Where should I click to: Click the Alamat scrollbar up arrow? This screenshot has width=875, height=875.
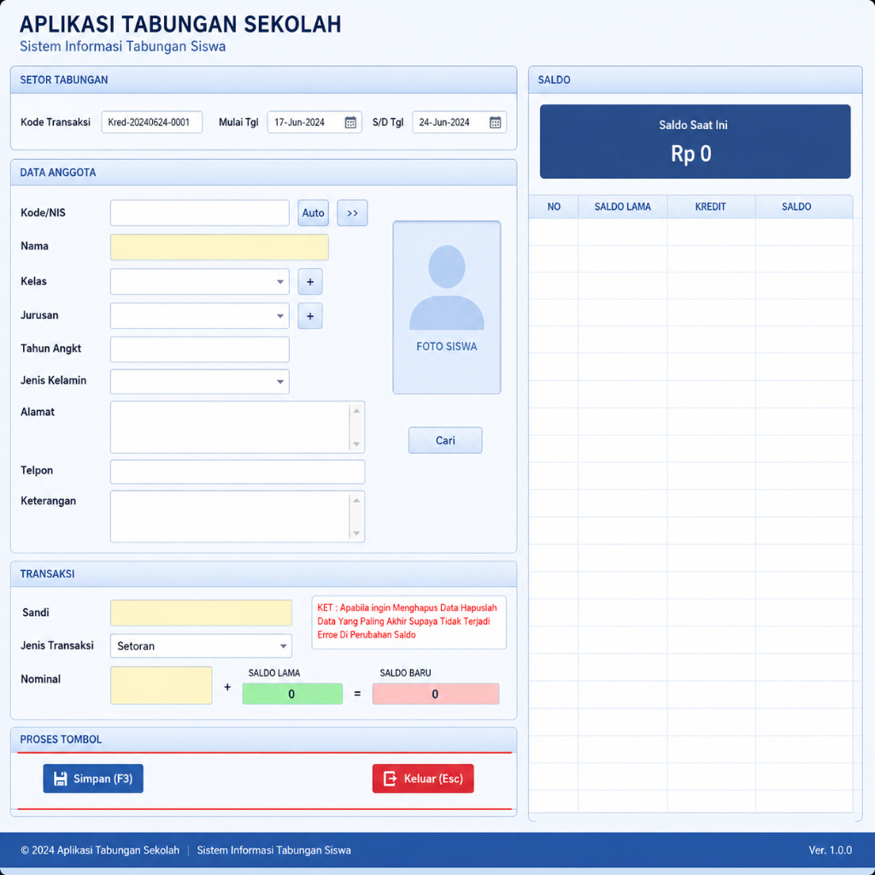tap(356, 411)
